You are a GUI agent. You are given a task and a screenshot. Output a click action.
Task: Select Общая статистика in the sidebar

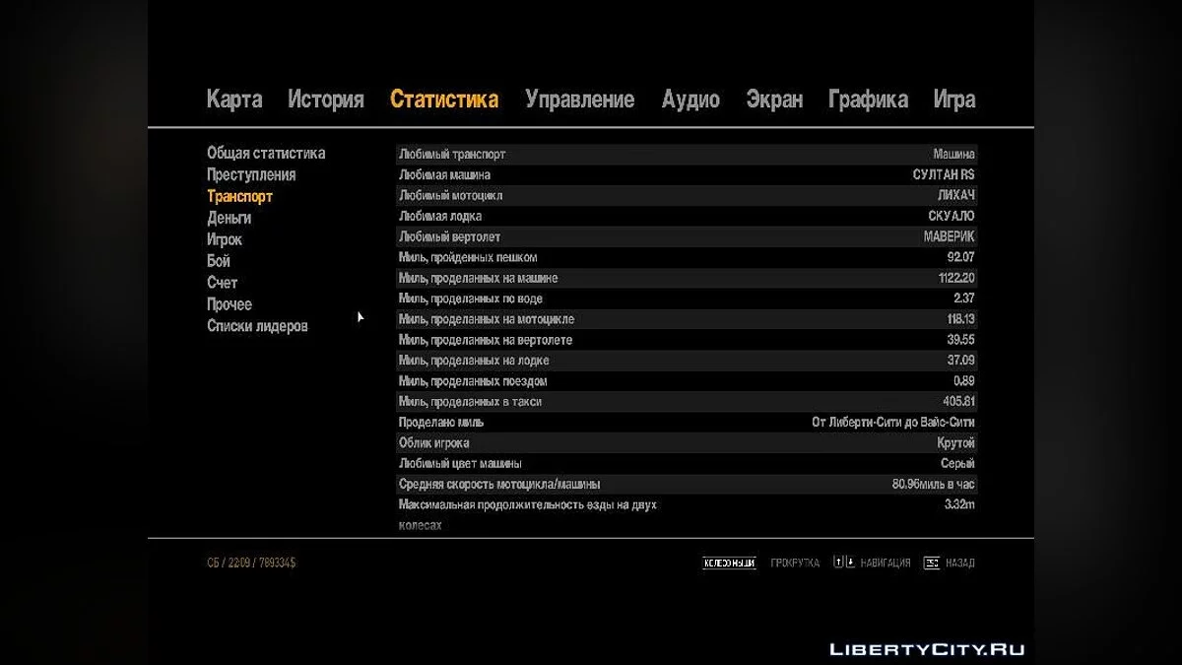pyautogui.click(x=266, y=153)
